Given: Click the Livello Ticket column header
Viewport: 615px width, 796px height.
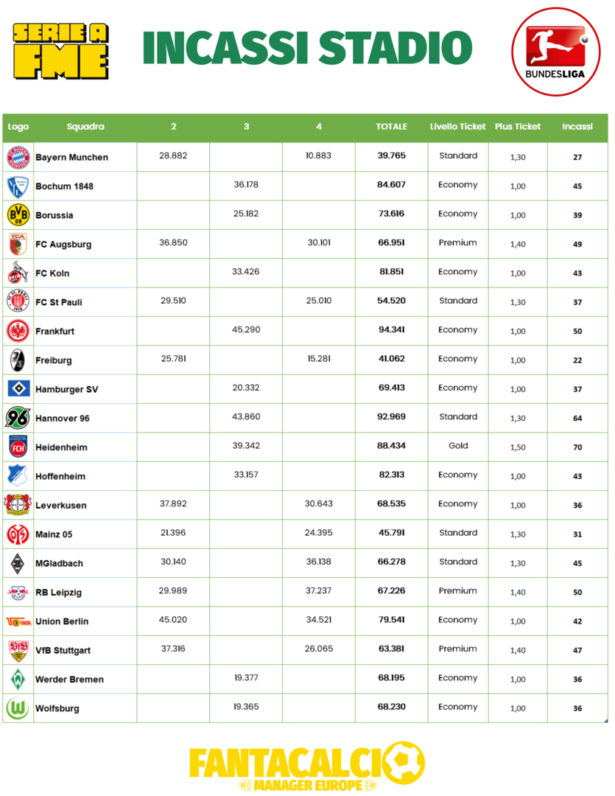Looking at the screenshot, I should click(457, 127).
